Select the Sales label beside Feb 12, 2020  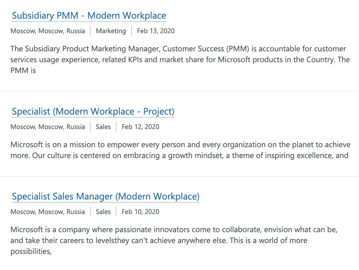(103, 127)
